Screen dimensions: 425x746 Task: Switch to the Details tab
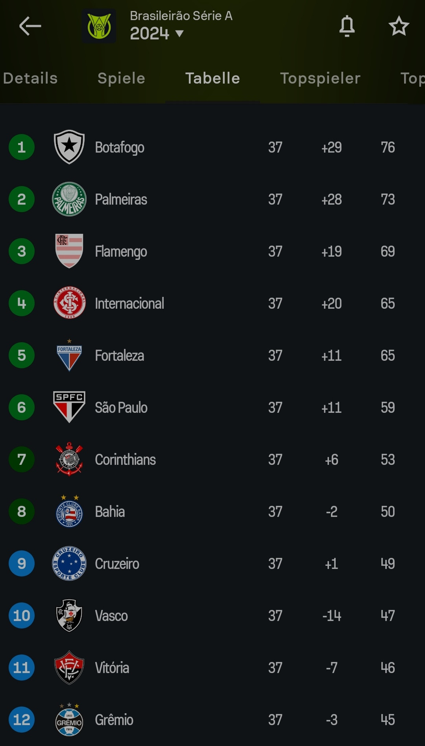pyautogui.click(x=30, y=78)
